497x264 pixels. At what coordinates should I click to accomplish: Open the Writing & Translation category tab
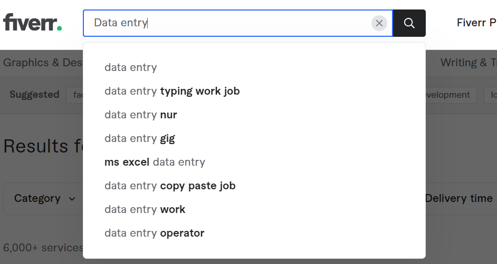click(x=469, y=63)
